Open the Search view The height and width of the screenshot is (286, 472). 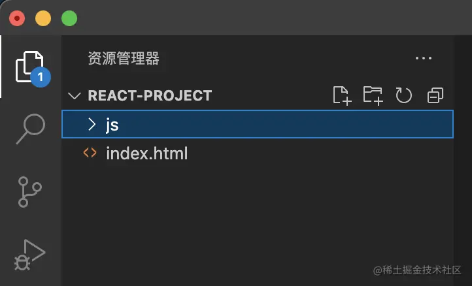tap(30, 128)
